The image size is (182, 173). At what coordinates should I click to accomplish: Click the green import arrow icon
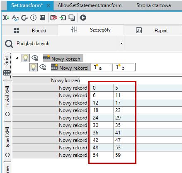pos(63,18)
